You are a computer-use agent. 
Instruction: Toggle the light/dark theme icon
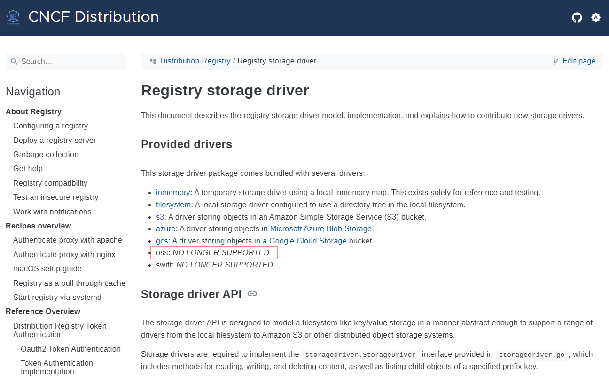point(596,17)
